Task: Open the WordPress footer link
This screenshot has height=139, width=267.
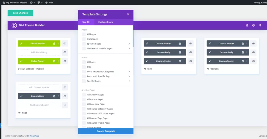Action: coord(34,136)
